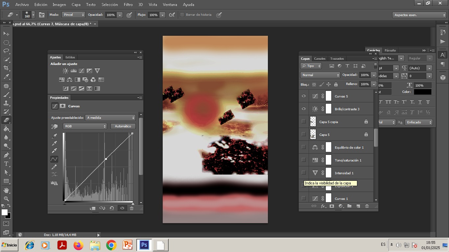
Task: Click the Automático button
Action: tap(123, 126)
